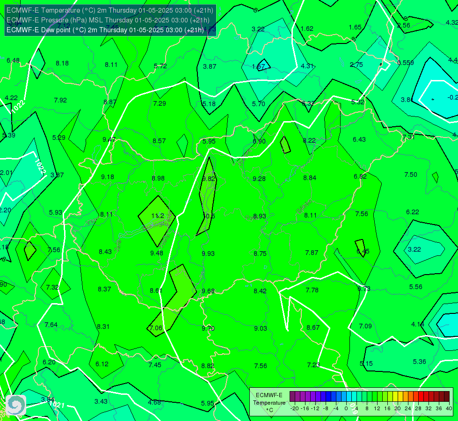Click the 8.87 temperature value
Viewport: 458px width, 421px height.
(x=110, y=102)
